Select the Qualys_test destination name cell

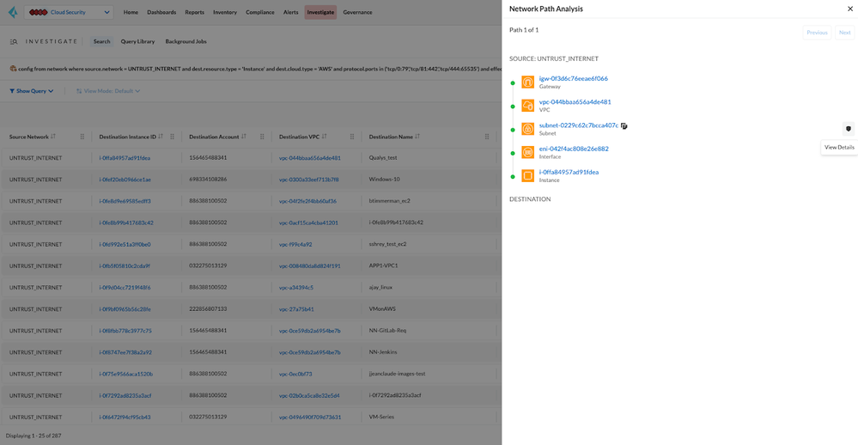coord(383,157)
